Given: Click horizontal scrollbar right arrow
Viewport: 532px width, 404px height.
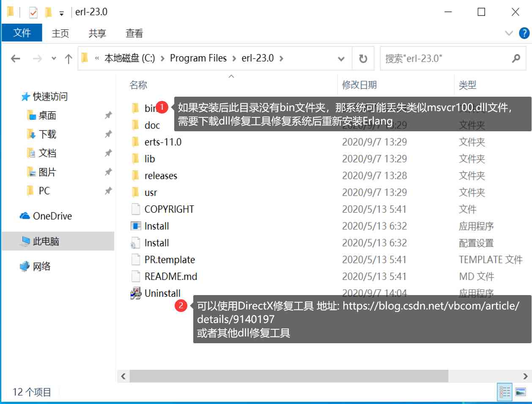Looking at the screenshot, I should [525, 376].
